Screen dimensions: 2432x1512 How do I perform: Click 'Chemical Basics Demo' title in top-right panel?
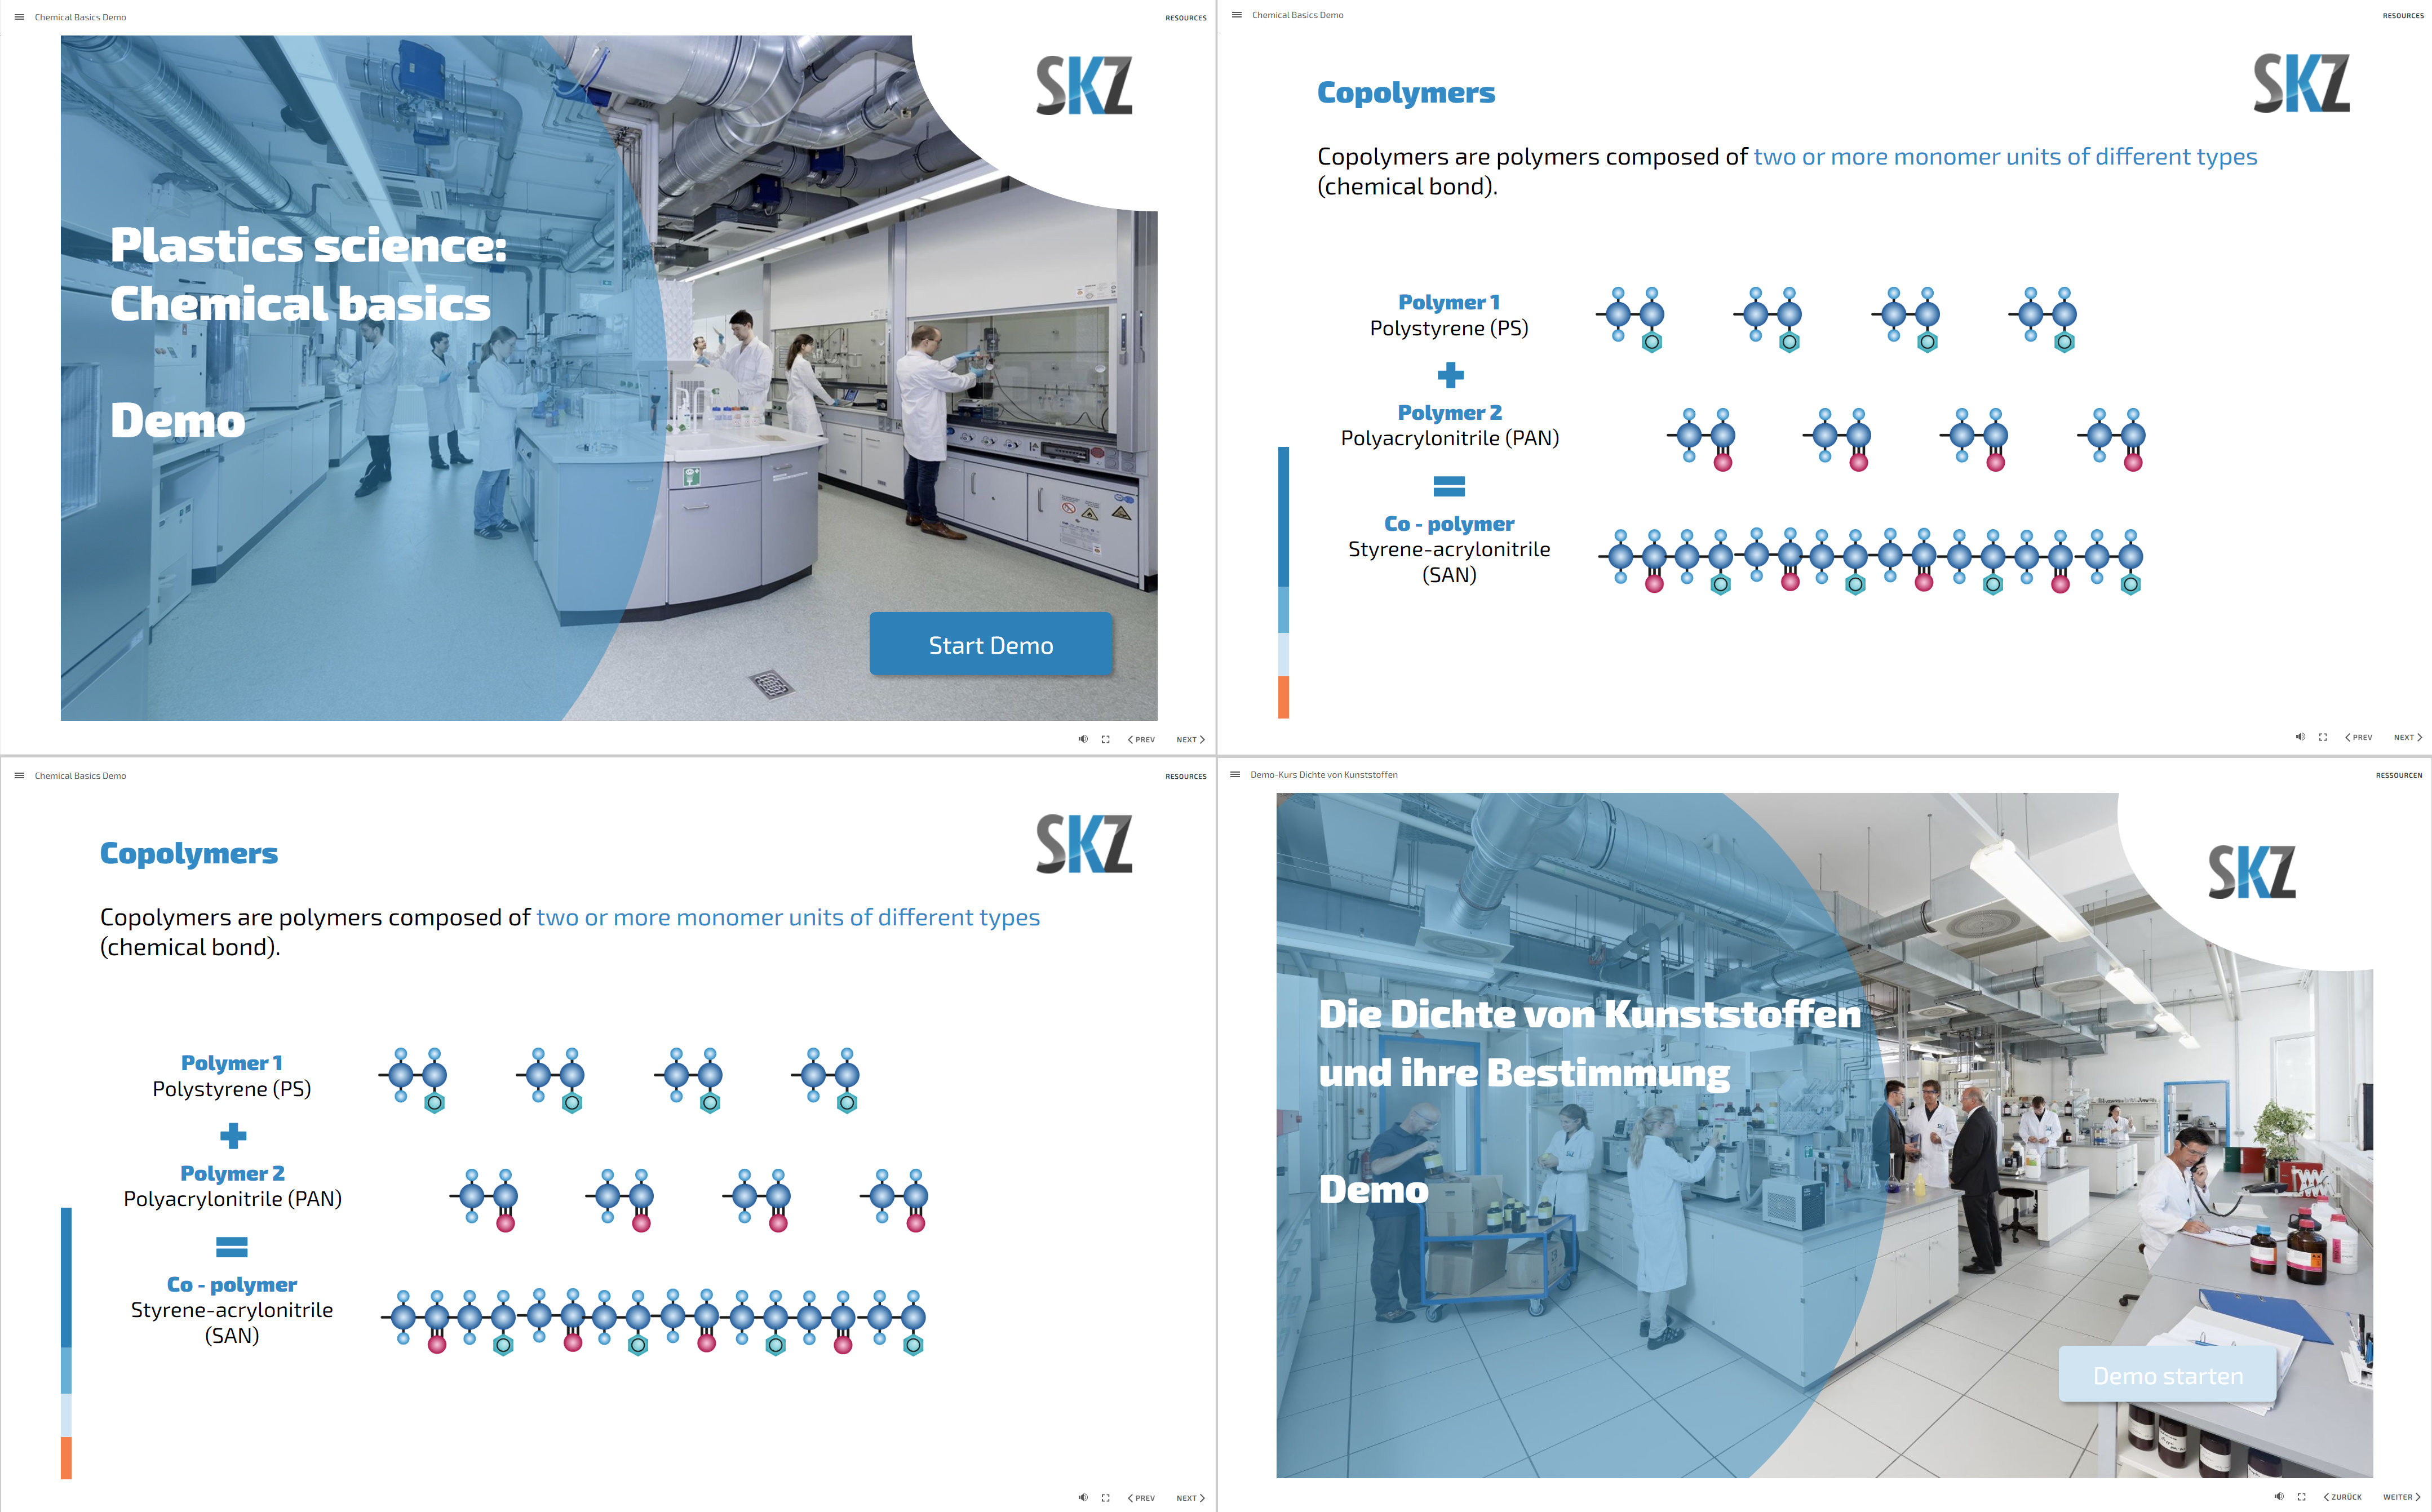(x=1297, y=15)
